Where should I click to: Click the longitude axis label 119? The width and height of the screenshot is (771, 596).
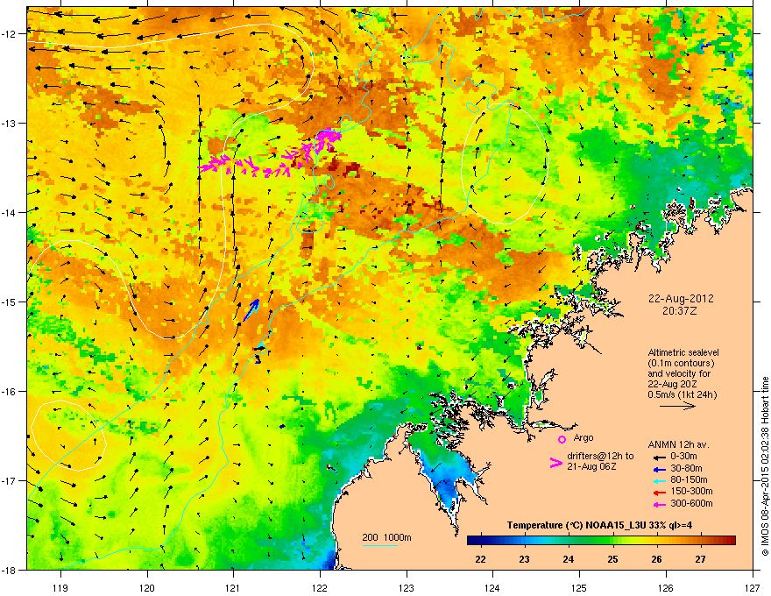click(x=60, y=587)
